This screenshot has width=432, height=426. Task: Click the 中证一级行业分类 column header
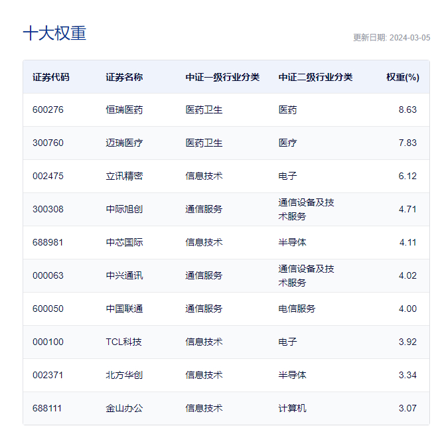click(222, 77)
